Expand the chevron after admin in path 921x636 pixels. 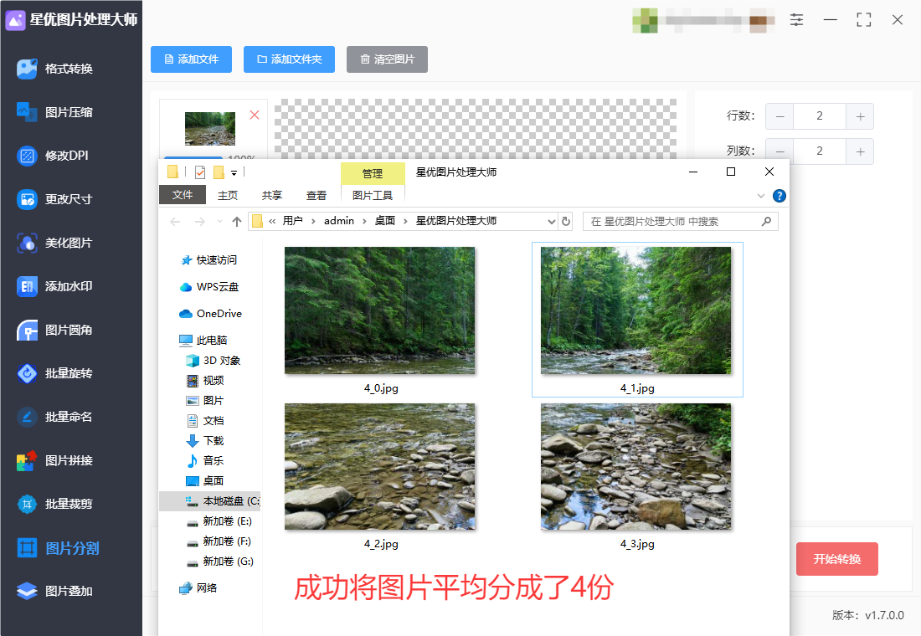[364, 222]
